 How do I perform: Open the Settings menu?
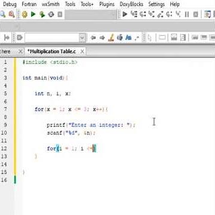pos(156,4)
